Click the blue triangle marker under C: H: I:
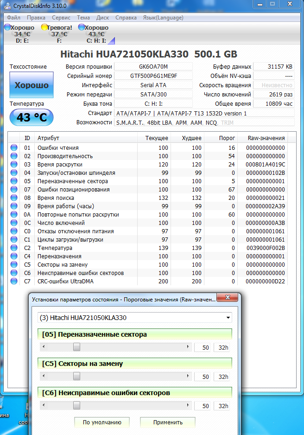This screenshot has height=435, width=304. coord(111,41)
